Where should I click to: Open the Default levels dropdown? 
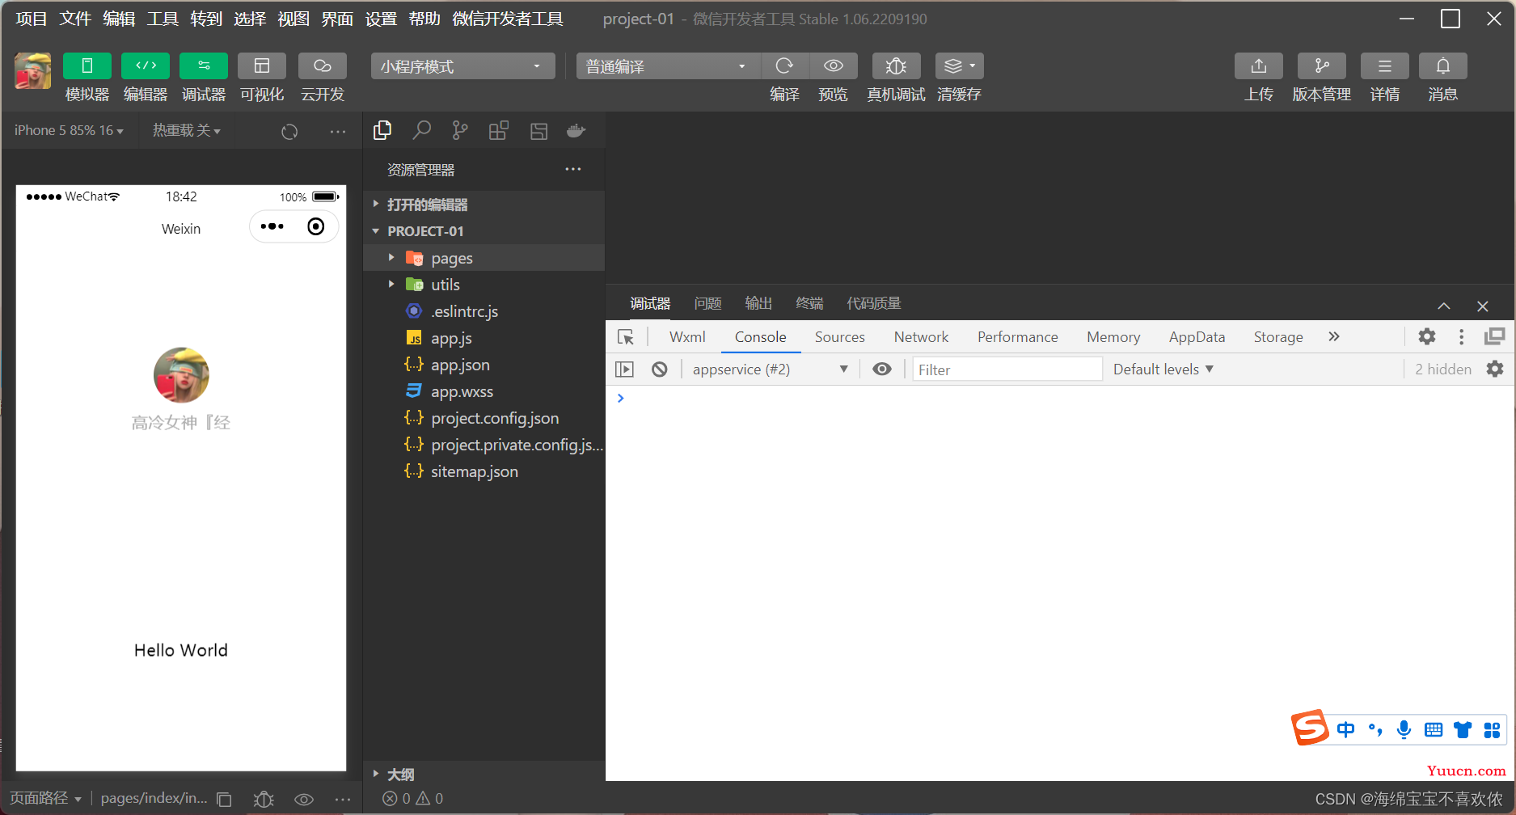[x=1163, y=369]
